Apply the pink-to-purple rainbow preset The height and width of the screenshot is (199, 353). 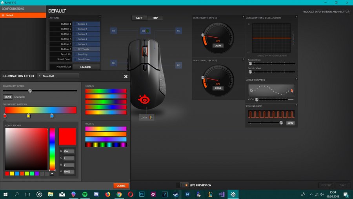coord(106,129)
